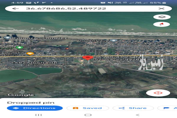Screen dimensions: 177x118
Task: Tap the green park marker icon
Action: tap(19, 47)
